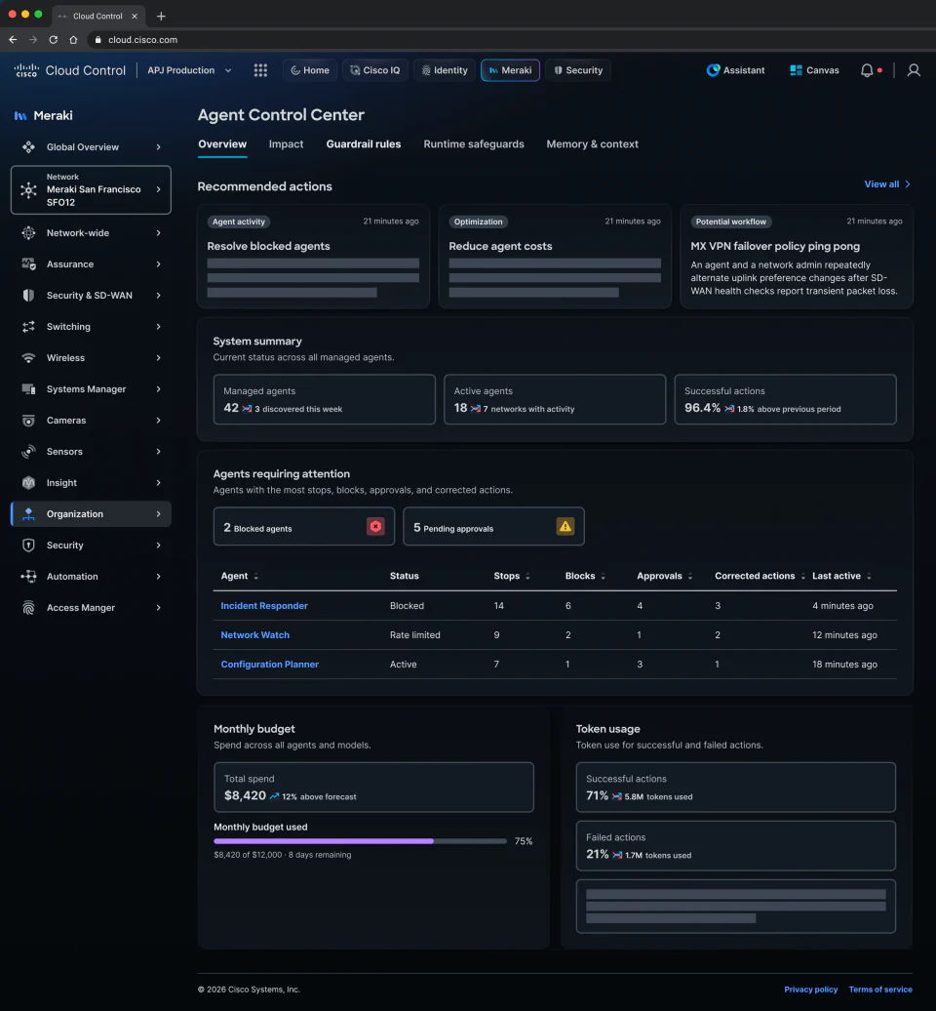Click the Security & SD-WAN shield icon
Viewport: 936px width, 1011px height.
click(28, 296)
